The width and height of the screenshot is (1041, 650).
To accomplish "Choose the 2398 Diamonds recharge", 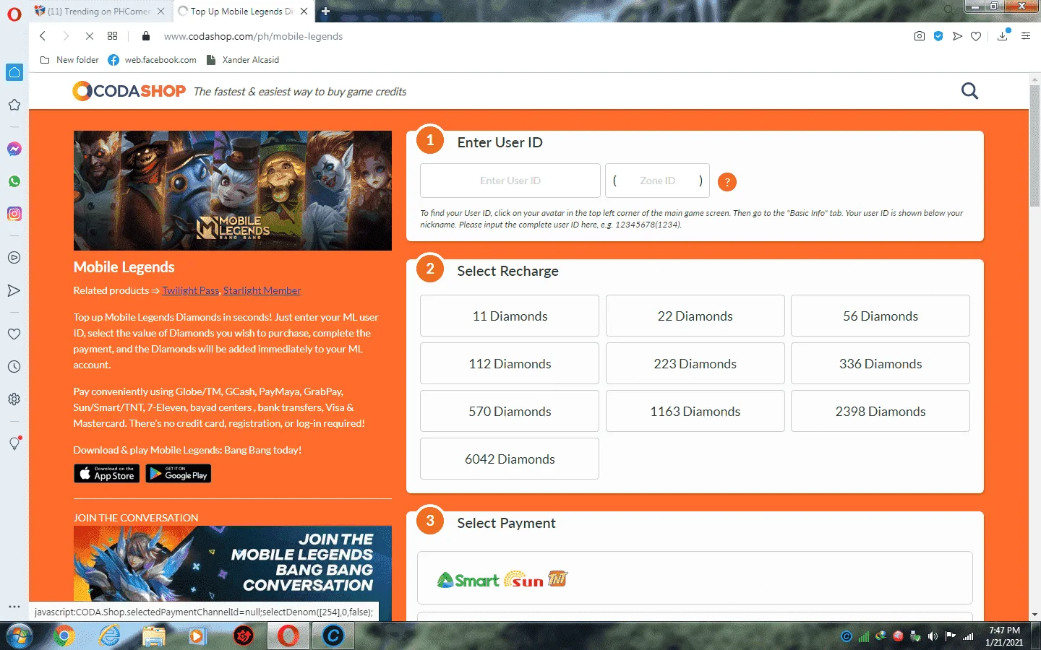I will 881,411.
